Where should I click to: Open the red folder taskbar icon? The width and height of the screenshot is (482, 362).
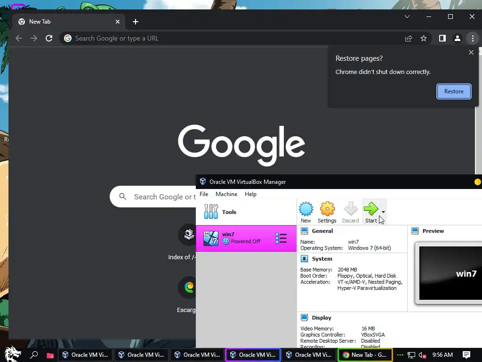[x=50, y=355]
